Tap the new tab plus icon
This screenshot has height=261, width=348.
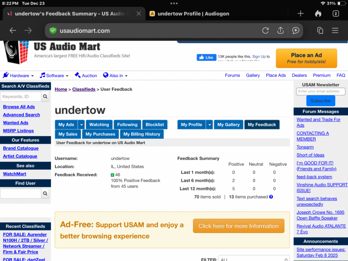tap(300, 14)
